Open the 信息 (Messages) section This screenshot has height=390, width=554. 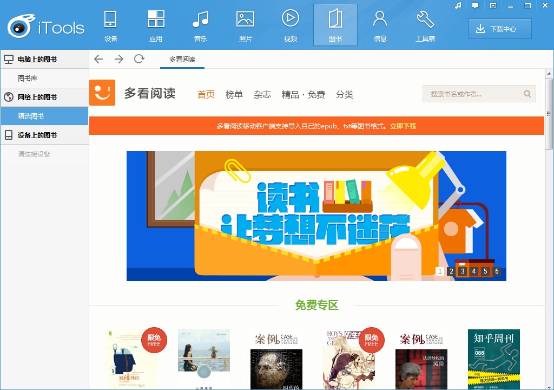(x=380, y=25)
